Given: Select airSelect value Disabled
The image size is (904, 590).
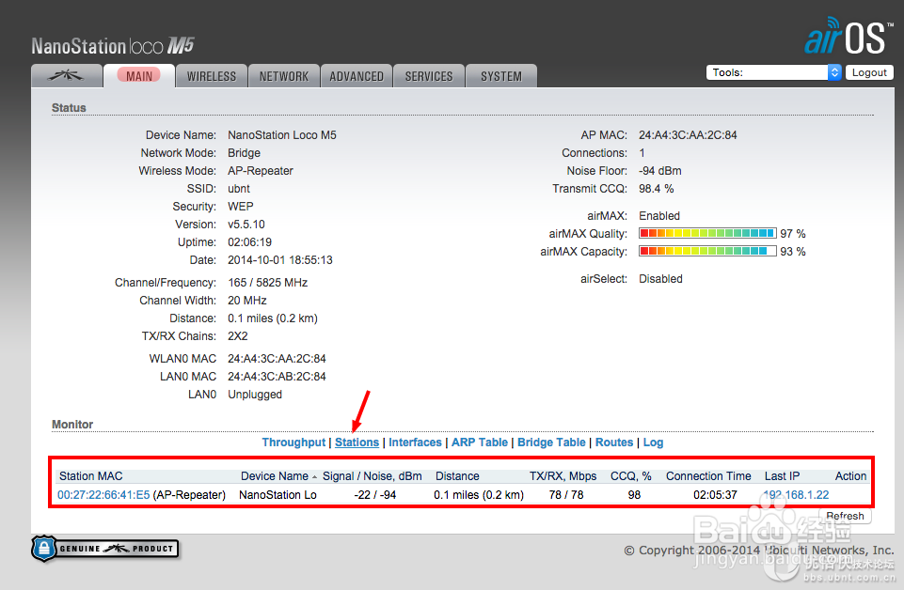Looking at the screenshot, I should click(660, 279).
